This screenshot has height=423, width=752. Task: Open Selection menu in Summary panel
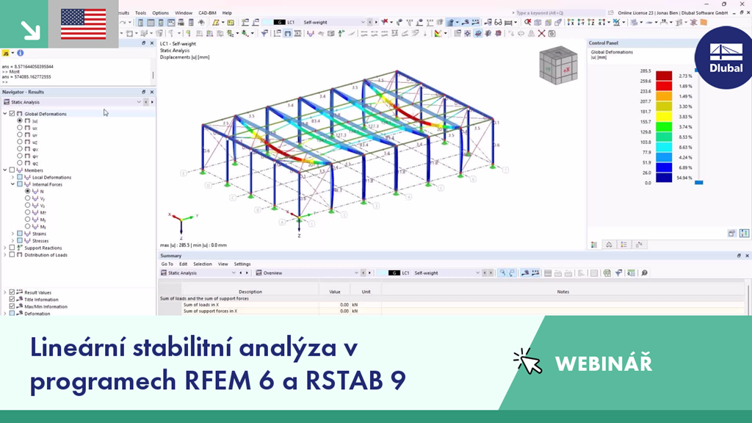203,264
